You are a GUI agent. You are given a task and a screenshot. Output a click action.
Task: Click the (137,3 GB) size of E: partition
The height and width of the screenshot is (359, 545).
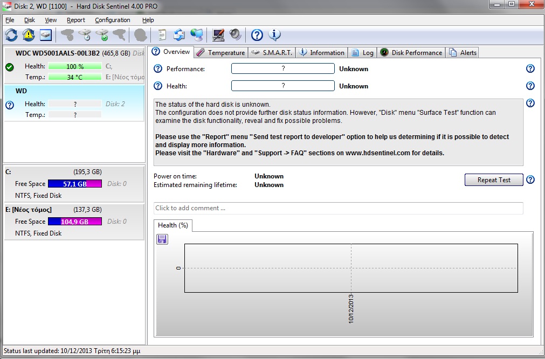[x=87, y=210]
